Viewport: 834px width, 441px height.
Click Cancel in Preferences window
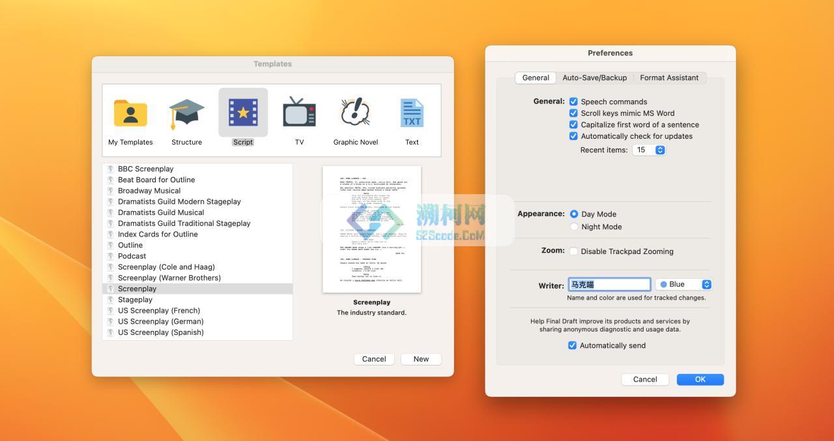tap(645, 379)
